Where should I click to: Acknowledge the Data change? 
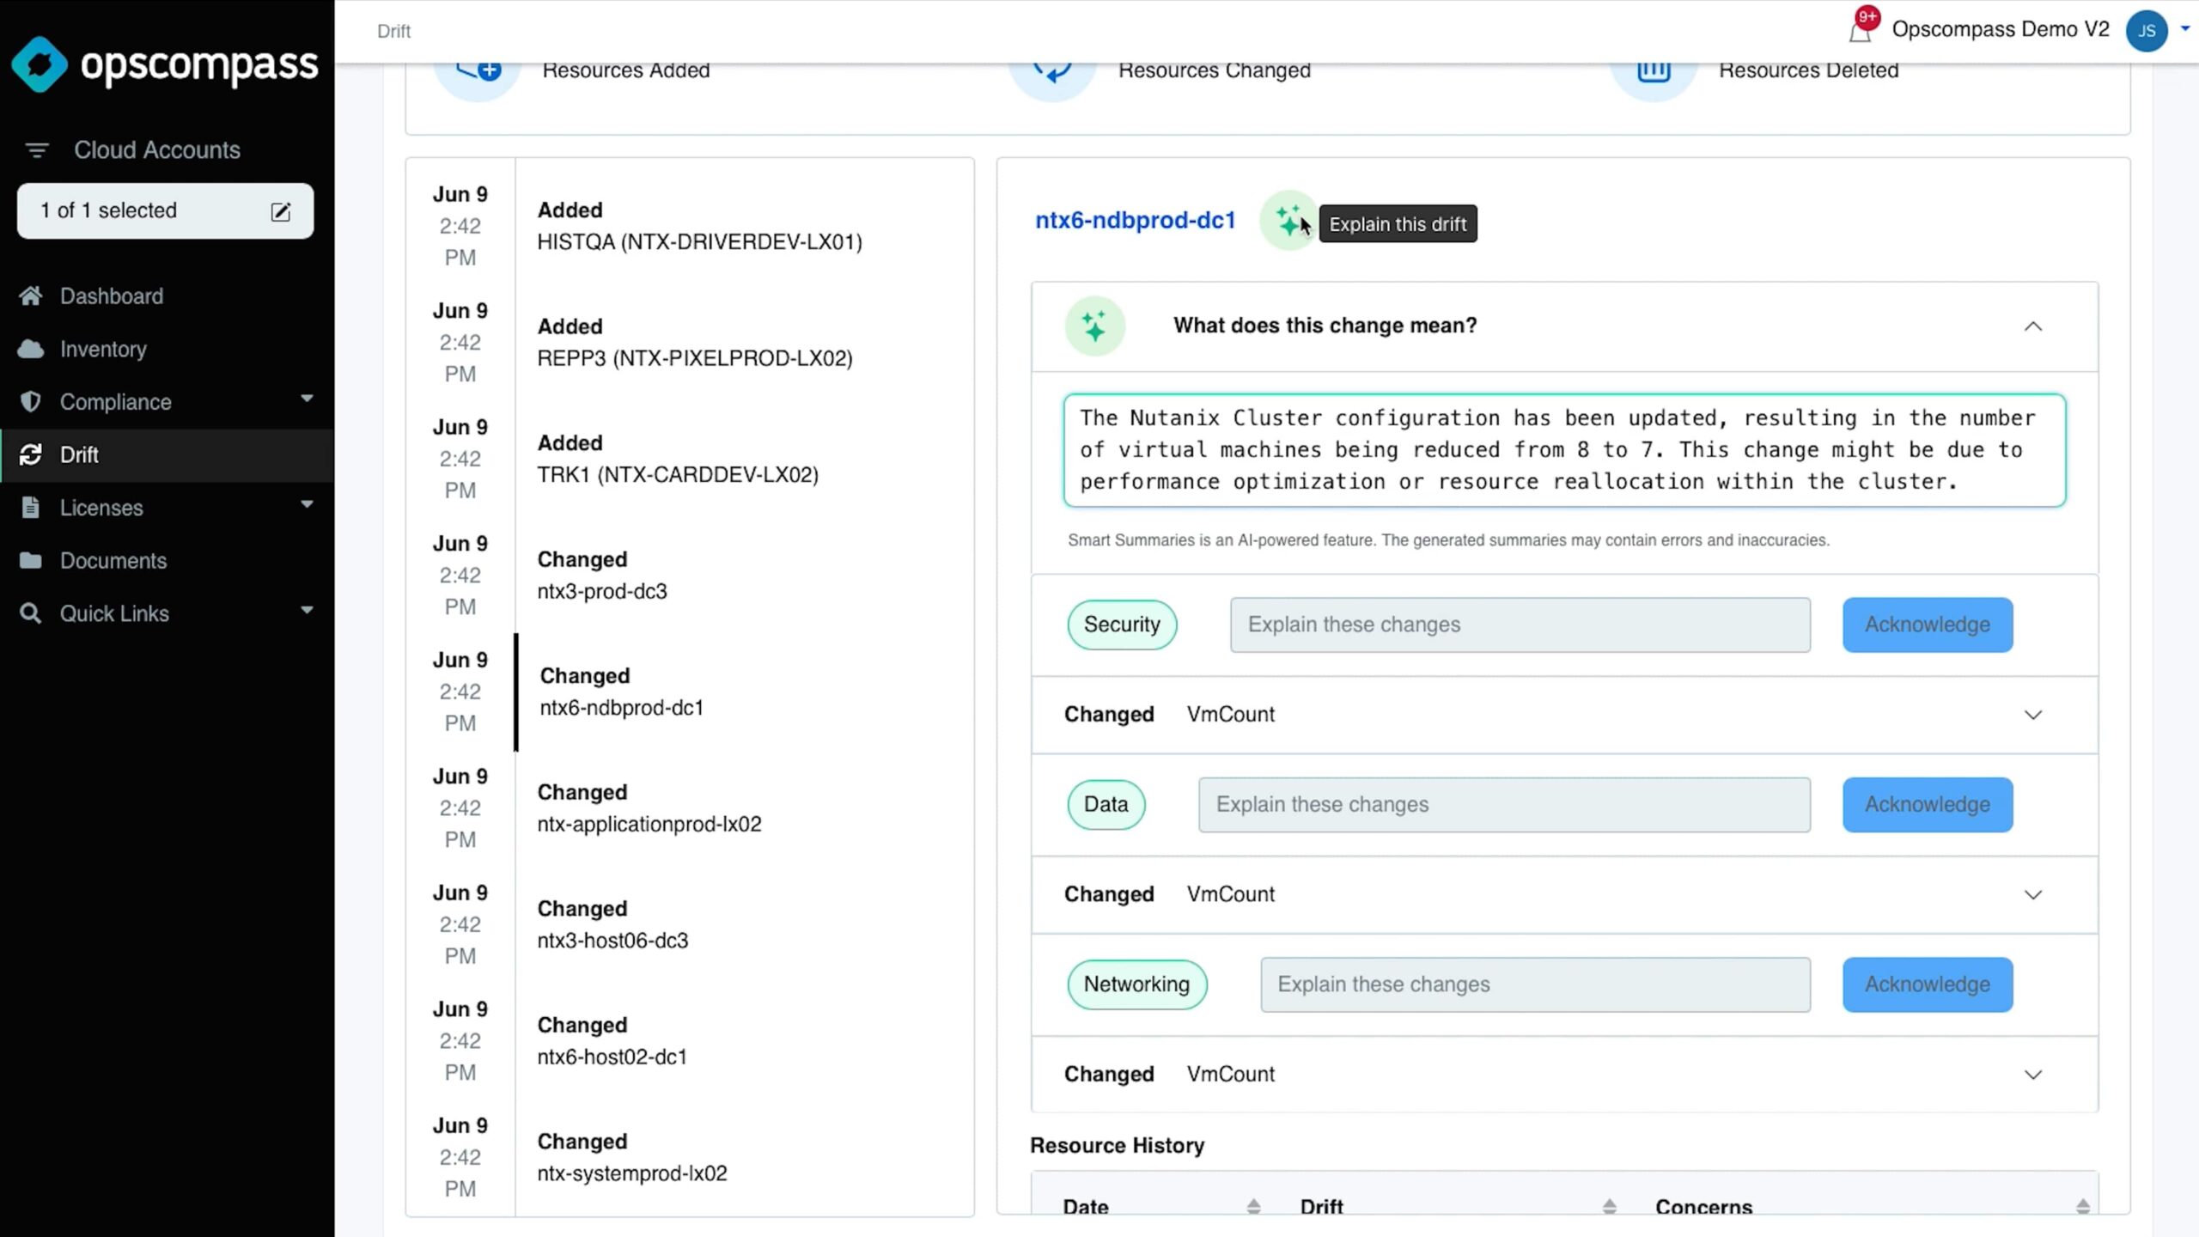(1928, 805)
